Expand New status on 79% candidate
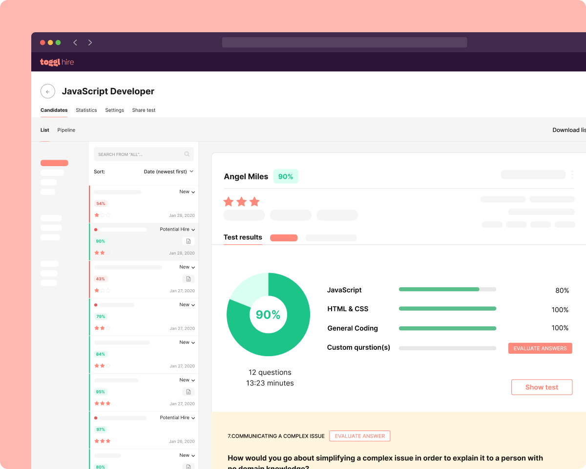Viewport: 586px width, 469px height. [187, 305]
